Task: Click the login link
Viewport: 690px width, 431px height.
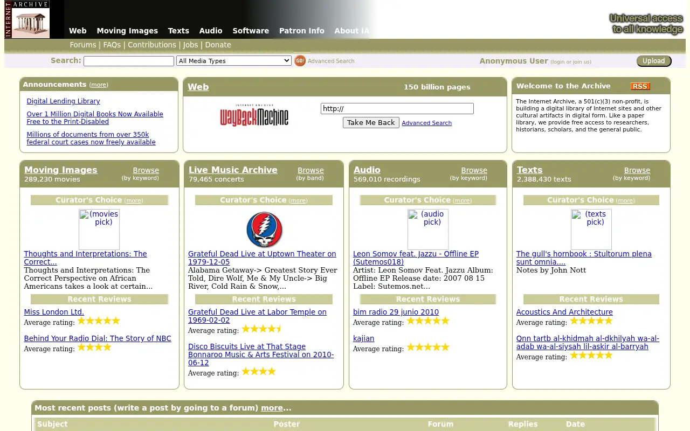Action: [x=558, y=62]
